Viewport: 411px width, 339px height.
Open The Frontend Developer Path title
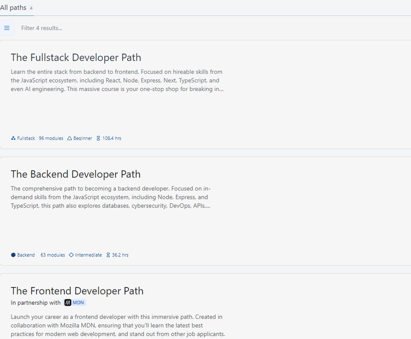pyautogui.click(x=77, y=291)
